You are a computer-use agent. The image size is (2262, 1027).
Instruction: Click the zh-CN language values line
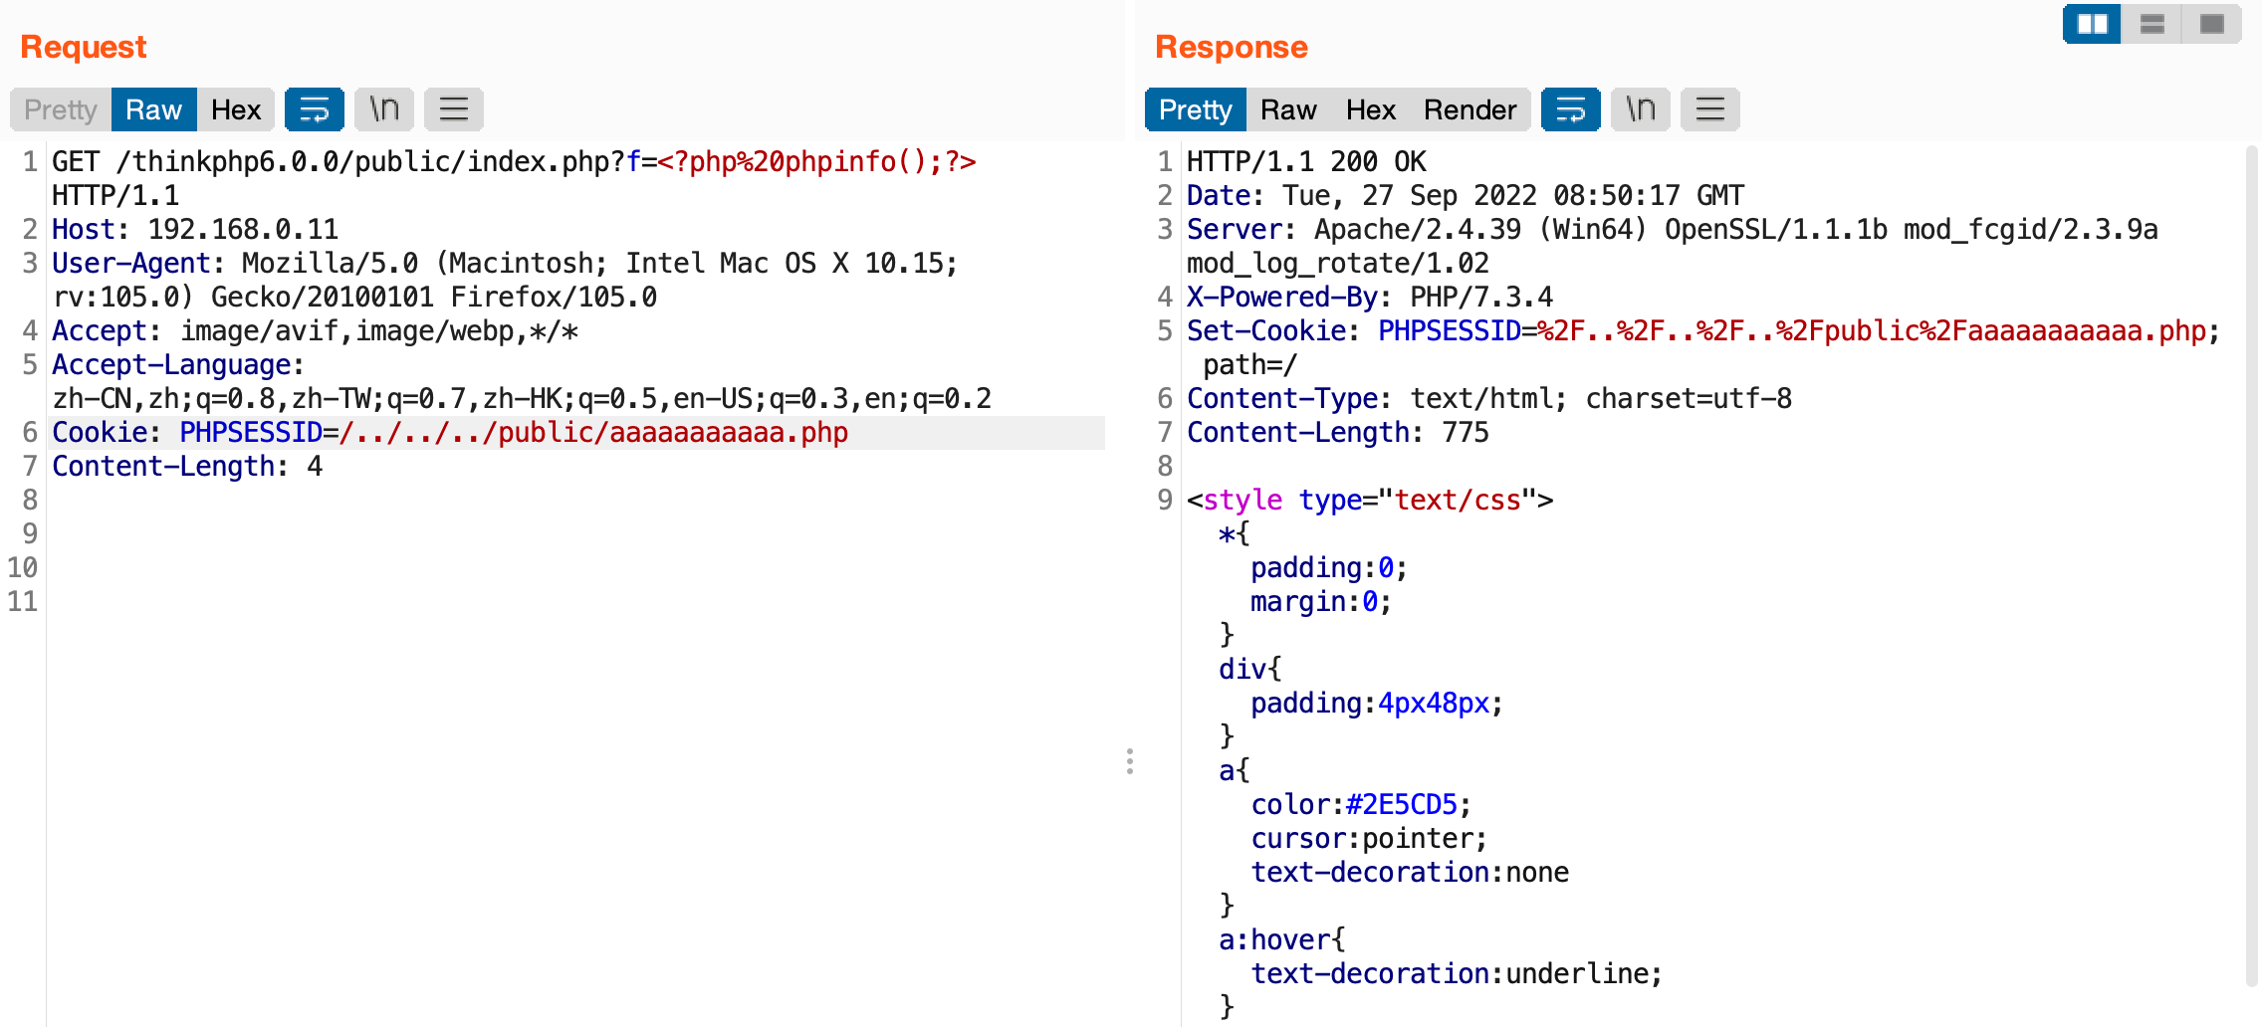[x=522, y=398]
